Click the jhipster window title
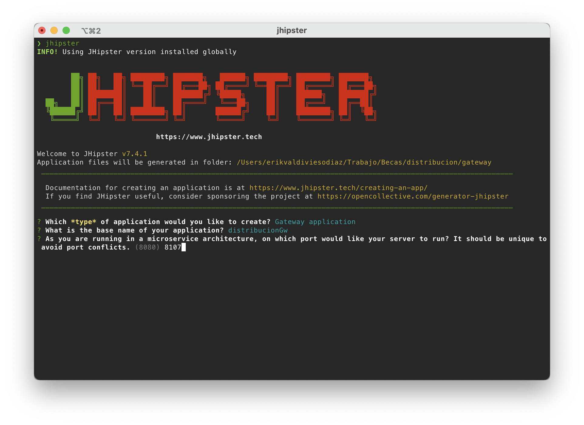Viewport: 584px width, 425px height. point(292,30)
